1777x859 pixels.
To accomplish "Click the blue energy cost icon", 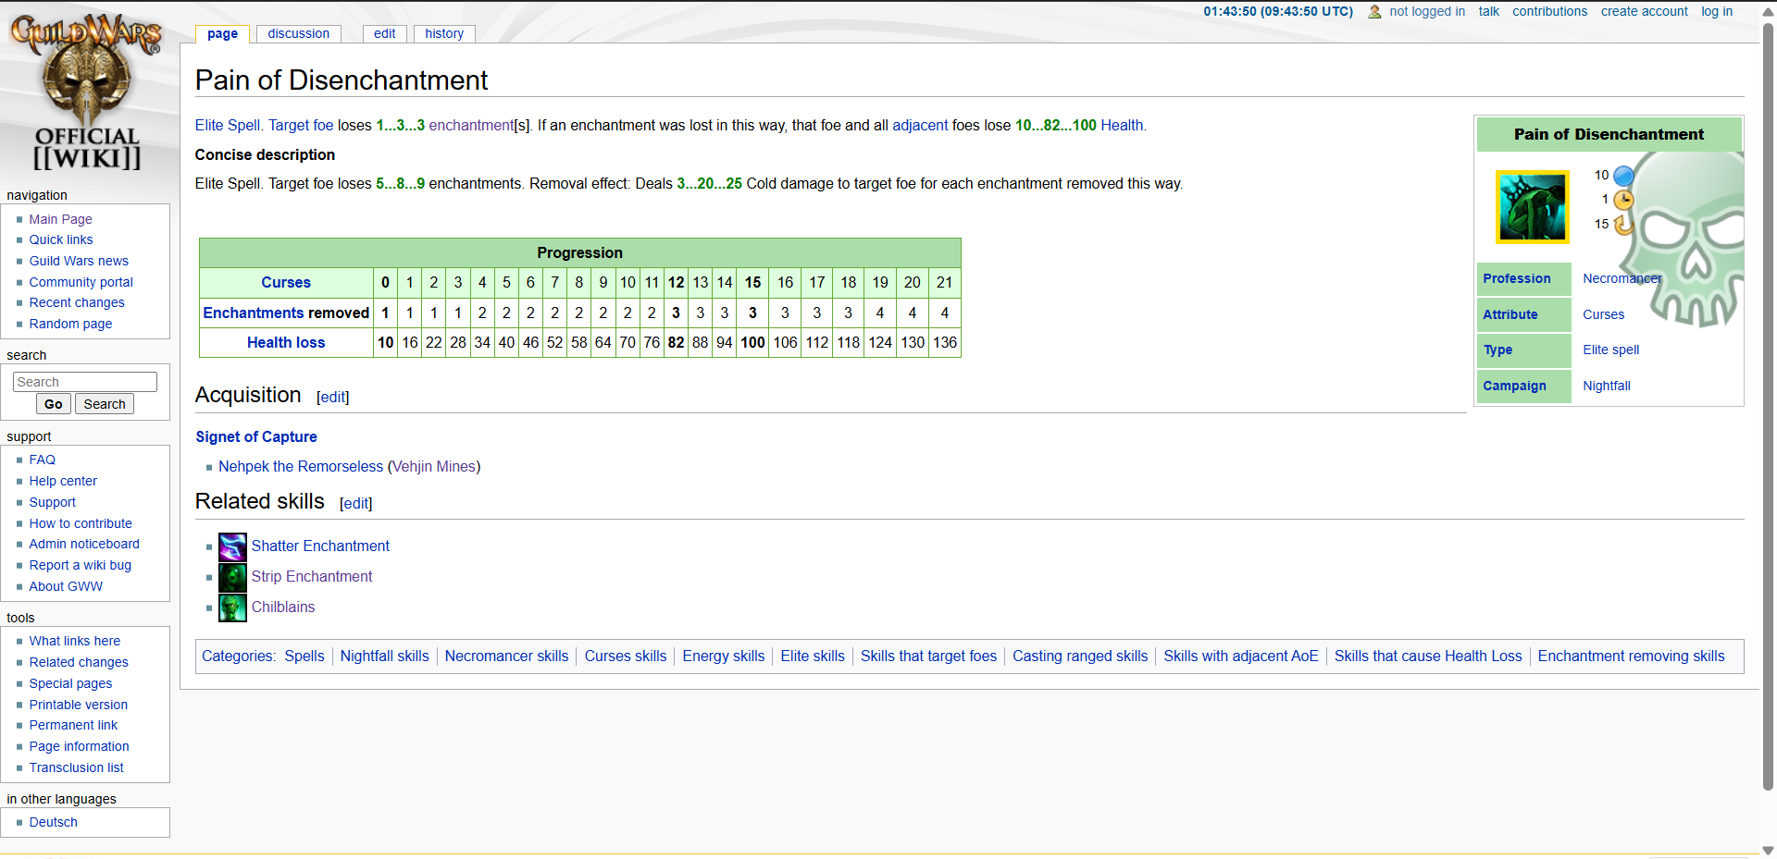I will point(1623,176).
